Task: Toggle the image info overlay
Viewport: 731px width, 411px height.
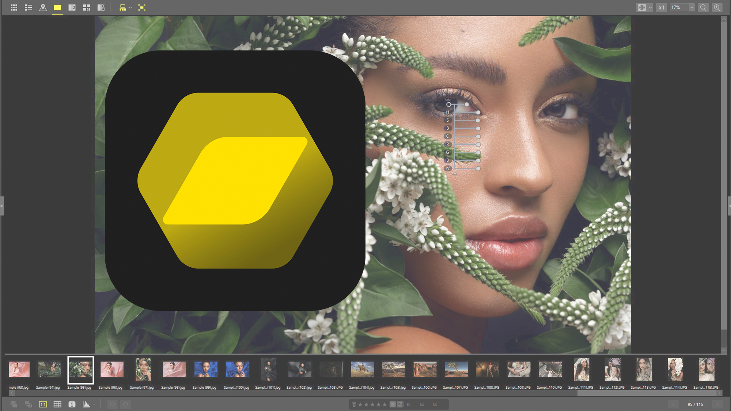Action: (72, 404)
